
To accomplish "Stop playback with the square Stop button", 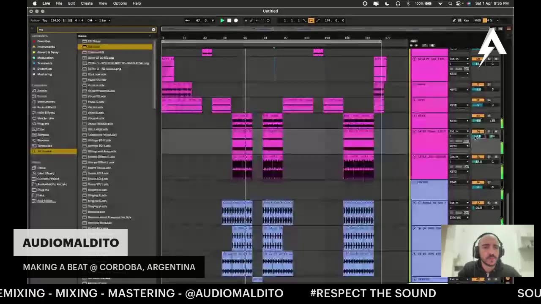I will [229, 20].
